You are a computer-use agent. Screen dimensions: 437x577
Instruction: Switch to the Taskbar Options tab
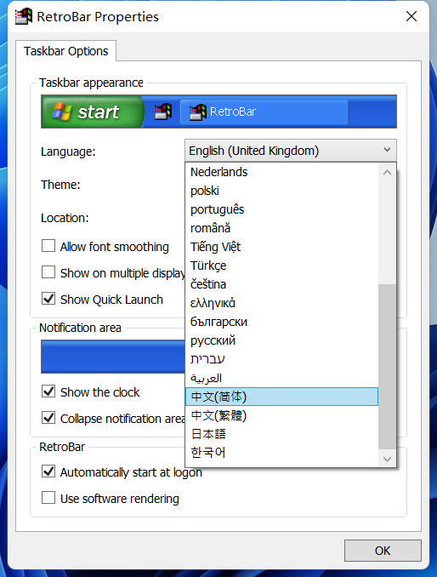[x=66, y=51]
